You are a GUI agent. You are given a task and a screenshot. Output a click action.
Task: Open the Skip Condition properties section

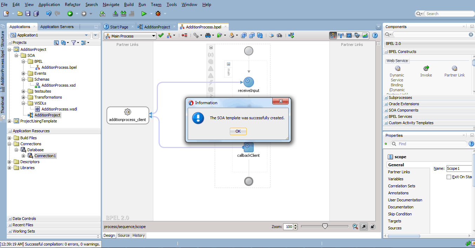click(x=400, y=214)
